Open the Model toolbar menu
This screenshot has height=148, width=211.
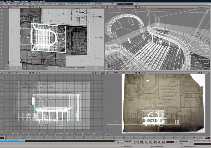(x=30, y=4)
